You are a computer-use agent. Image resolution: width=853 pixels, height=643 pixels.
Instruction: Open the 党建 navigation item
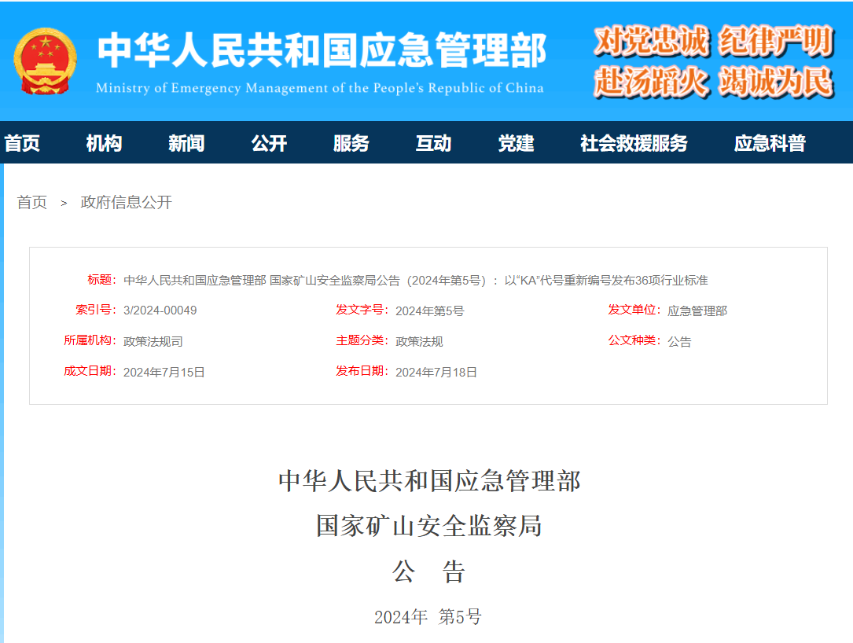pyautogui.click(x=516, y=144)
